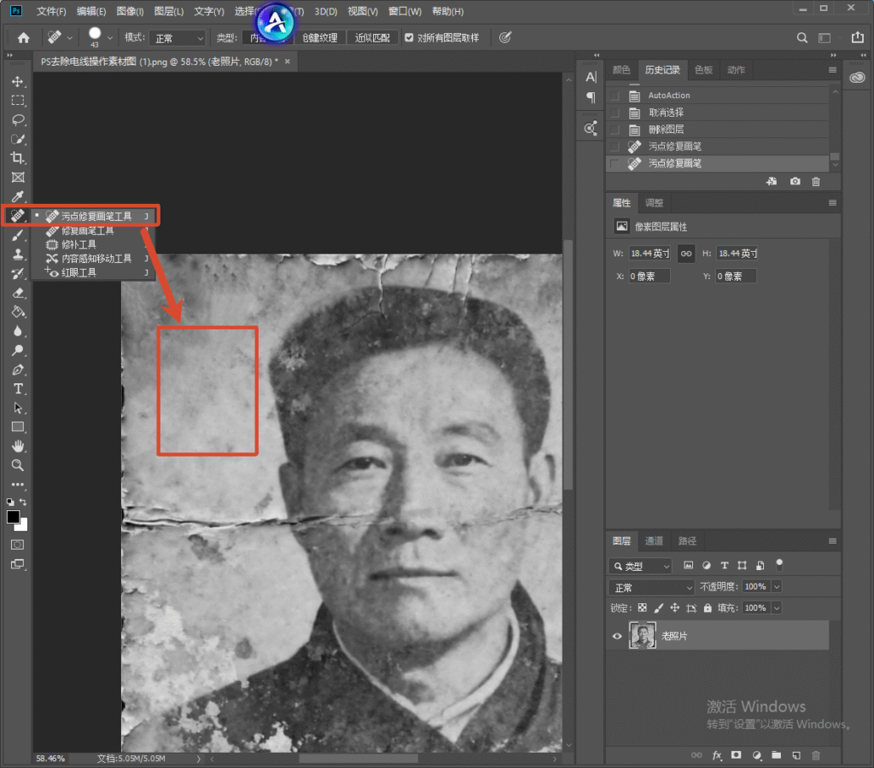
Task: Select the Rectangle shape tool
Action: (x=18, y=427)
